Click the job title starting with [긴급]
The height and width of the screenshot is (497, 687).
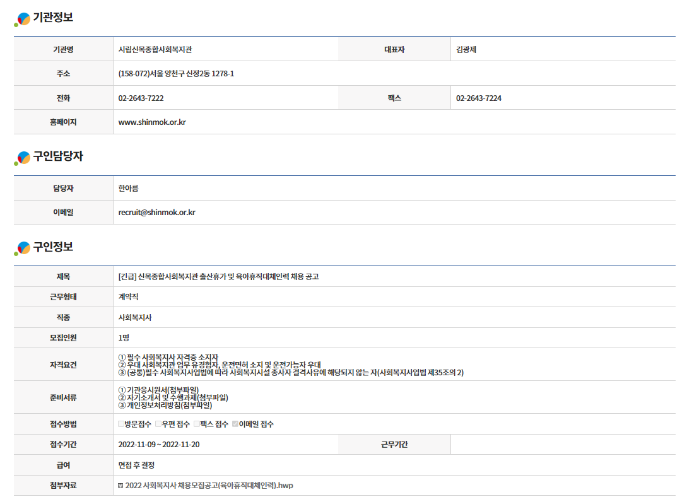pyautogui.click(x=219, y=277)
